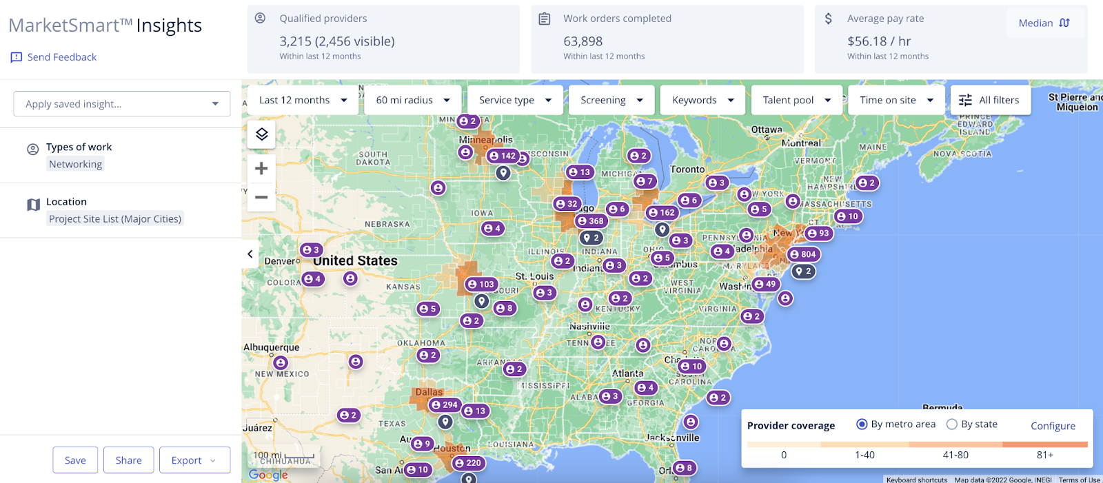This screenshot has height=483, width=1103.
Task: Zoom out on the map
Action: (x=261, y=197)
